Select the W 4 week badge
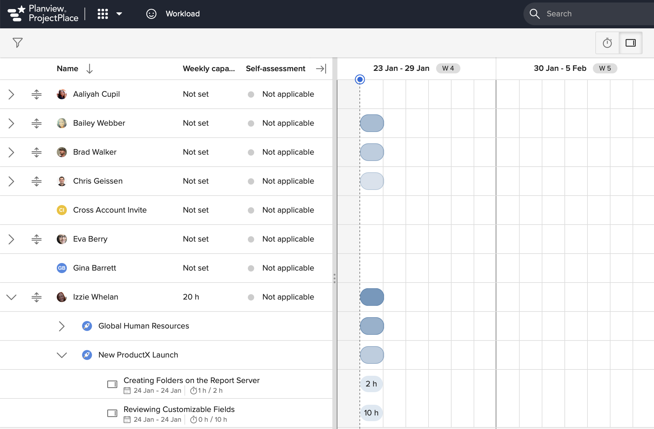 [448, 68]
